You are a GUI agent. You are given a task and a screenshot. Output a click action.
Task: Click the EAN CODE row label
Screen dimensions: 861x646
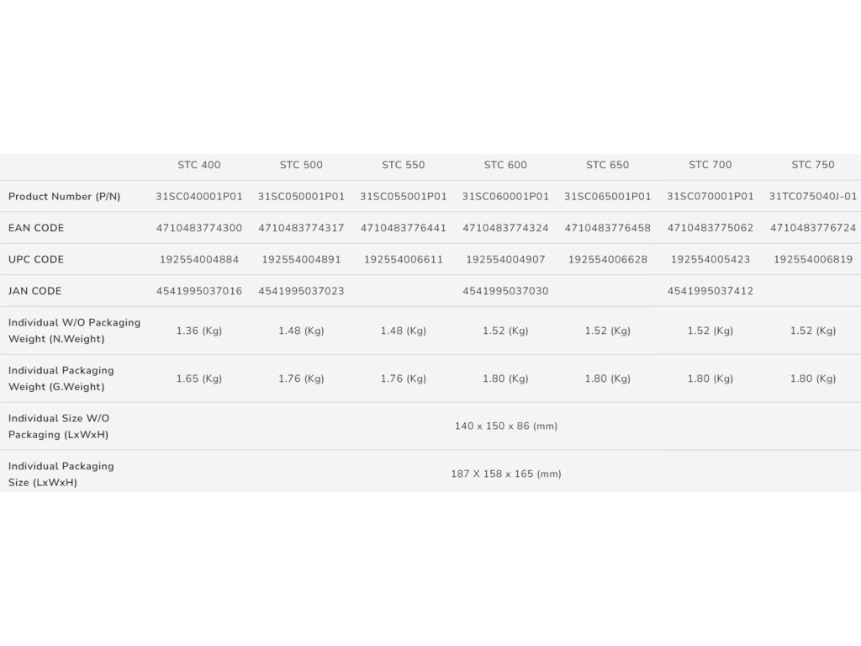click(x=36, y=228)
